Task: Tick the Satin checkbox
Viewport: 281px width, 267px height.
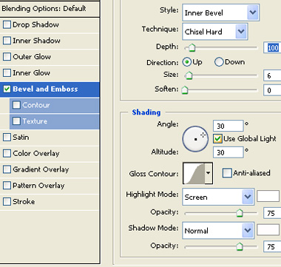Action: 7,138
